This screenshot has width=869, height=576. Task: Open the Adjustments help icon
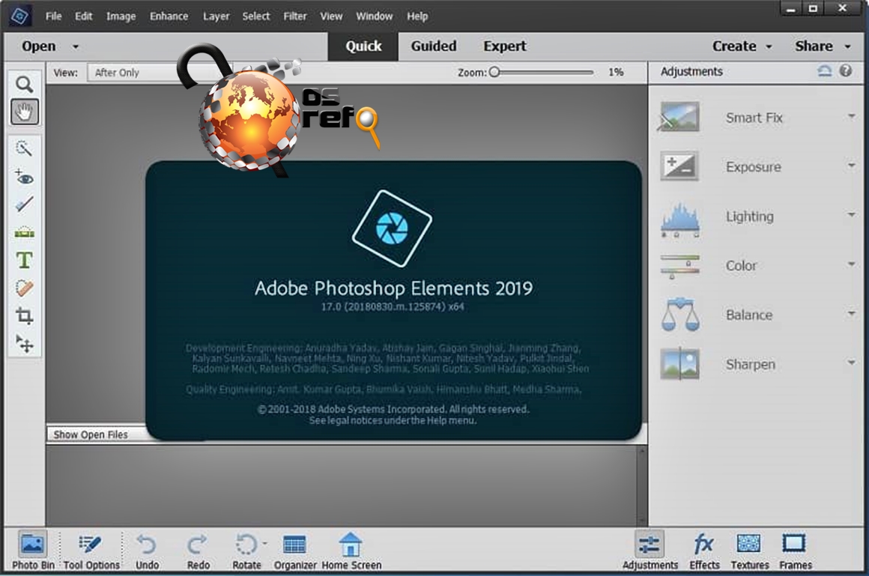pyautogui.click(x=845, y=71)
